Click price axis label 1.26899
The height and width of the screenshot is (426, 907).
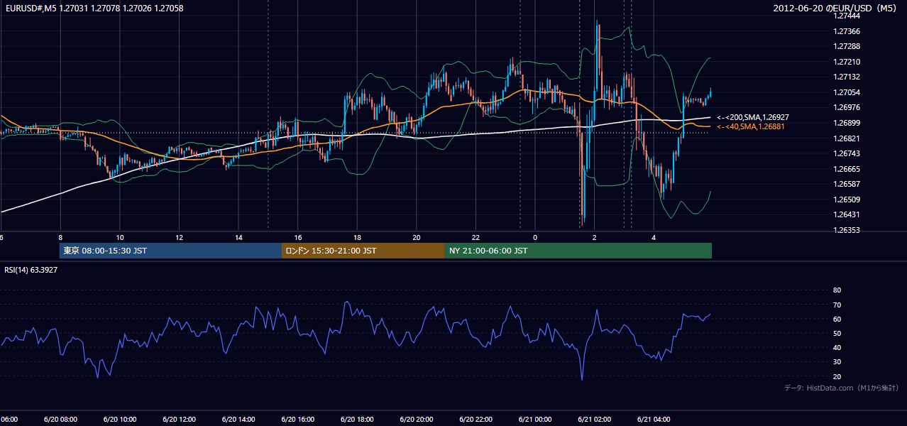[847, 123]
